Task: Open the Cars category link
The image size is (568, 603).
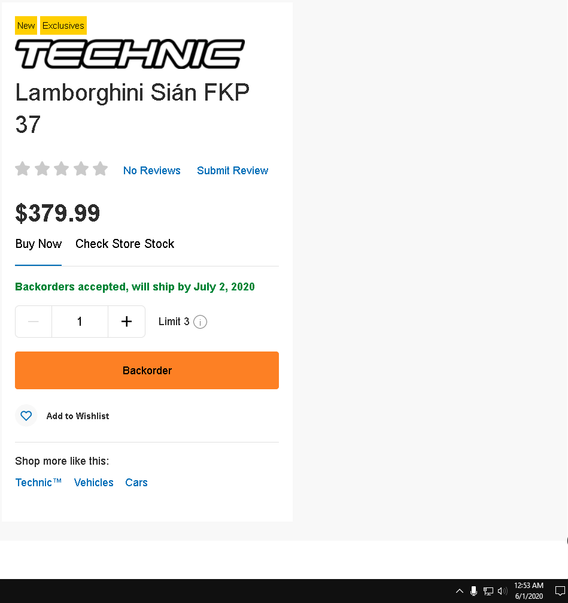Action: (136, 483)
